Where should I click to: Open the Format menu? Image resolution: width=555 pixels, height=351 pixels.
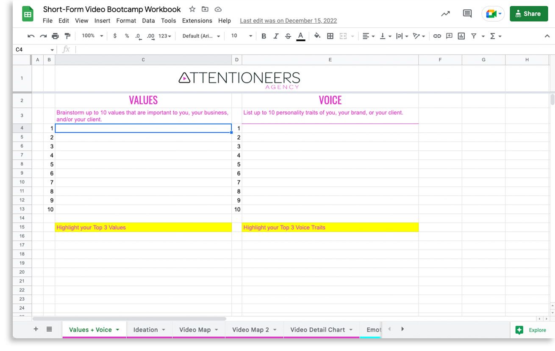tap(126, 21)
